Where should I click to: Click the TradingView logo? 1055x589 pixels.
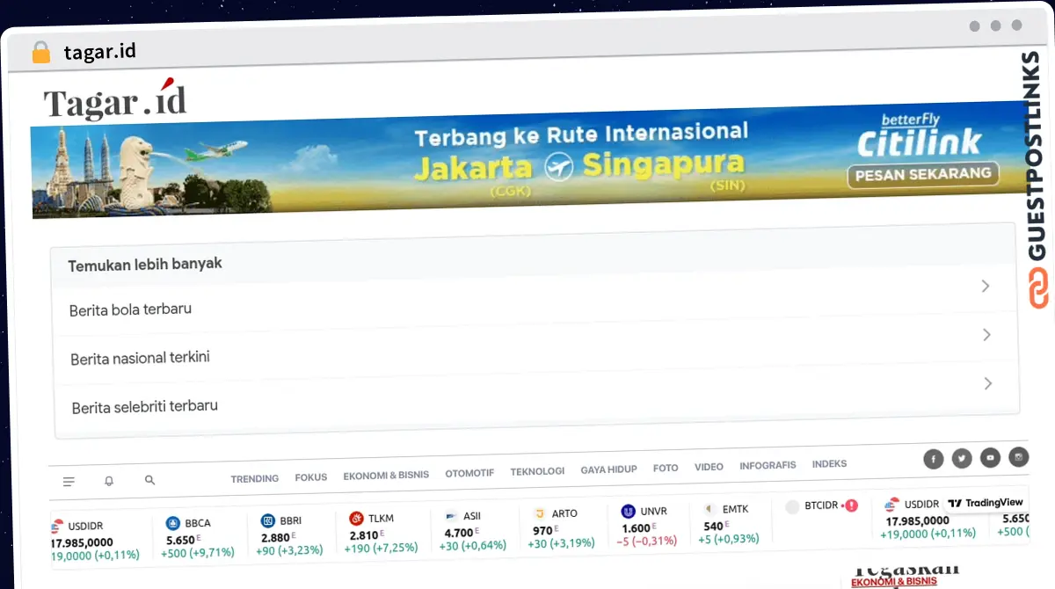pos(986,503)
